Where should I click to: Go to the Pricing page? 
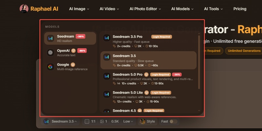pyautogui.click(x=240, y=9)
